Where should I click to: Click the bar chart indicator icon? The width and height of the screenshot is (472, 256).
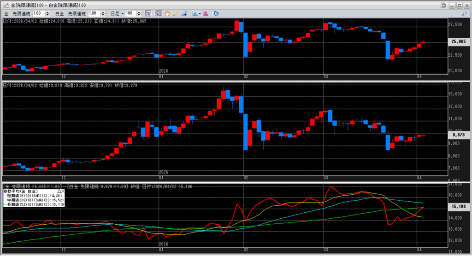tap(195, 13)
